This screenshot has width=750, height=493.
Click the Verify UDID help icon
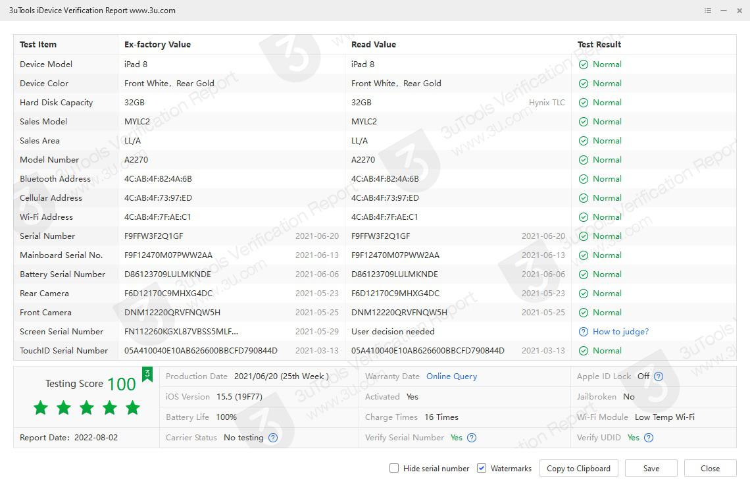649,438
